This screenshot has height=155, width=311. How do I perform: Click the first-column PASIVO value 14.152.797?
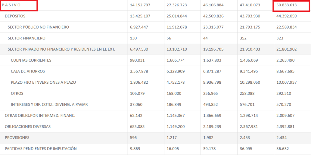[140, 5]
